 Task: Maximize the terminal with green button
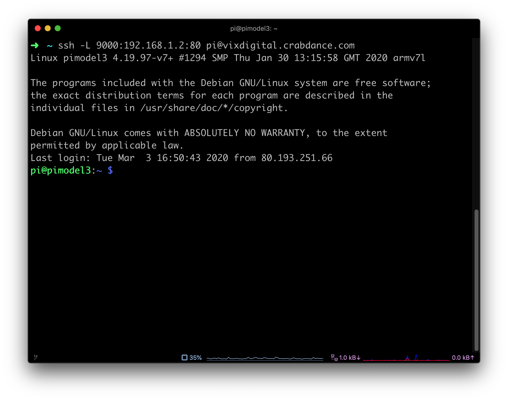point(58,28)
